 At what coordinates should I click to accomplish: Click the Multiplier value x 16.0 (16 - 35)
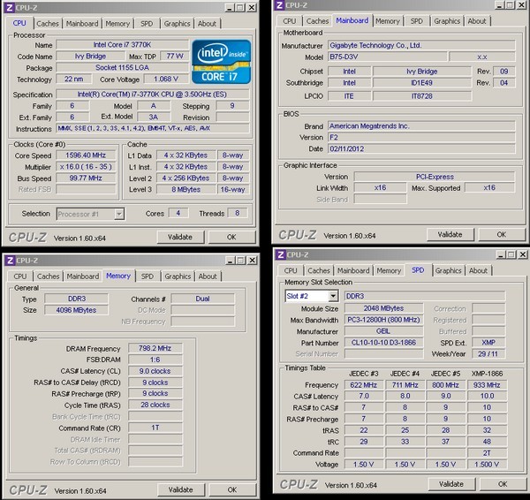click(x=86, y=167)
